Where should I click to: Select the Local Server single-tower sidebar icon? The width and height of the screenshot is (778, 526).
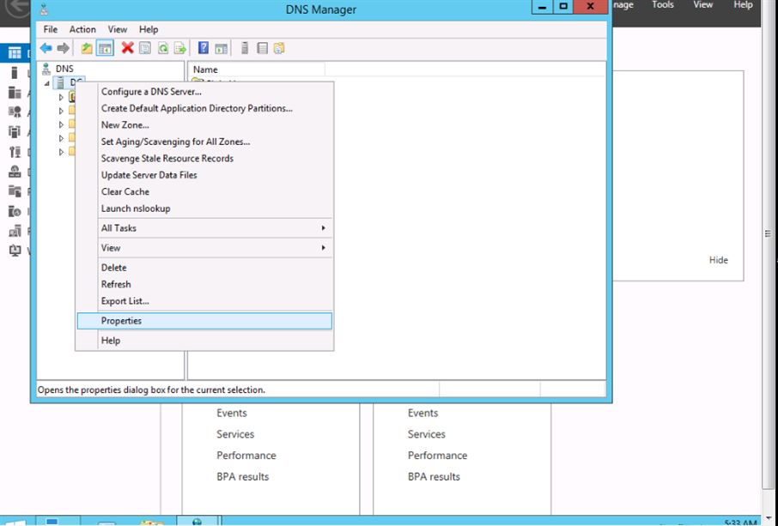tap(15, 73)
